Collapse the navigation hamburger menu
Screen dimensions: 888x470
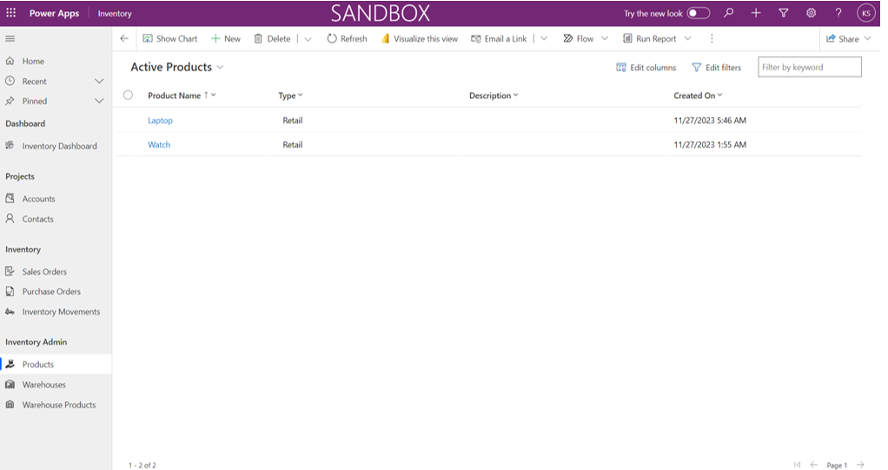[10, 39]
